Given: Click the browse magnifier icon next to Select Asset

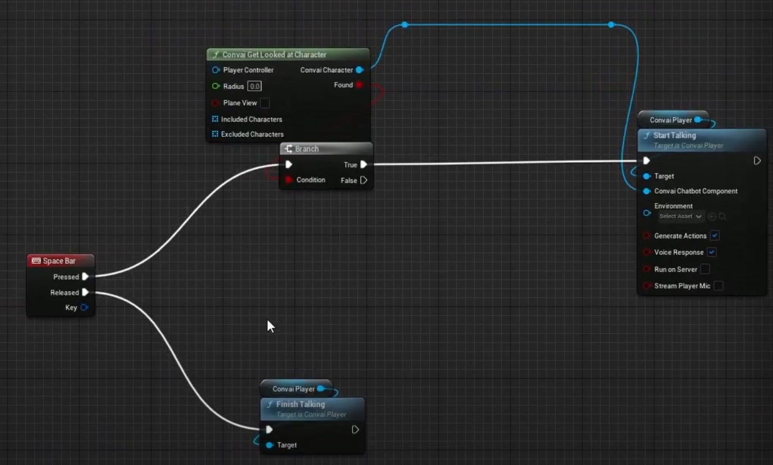Looking at the screenshot, I should coord(722,216).
